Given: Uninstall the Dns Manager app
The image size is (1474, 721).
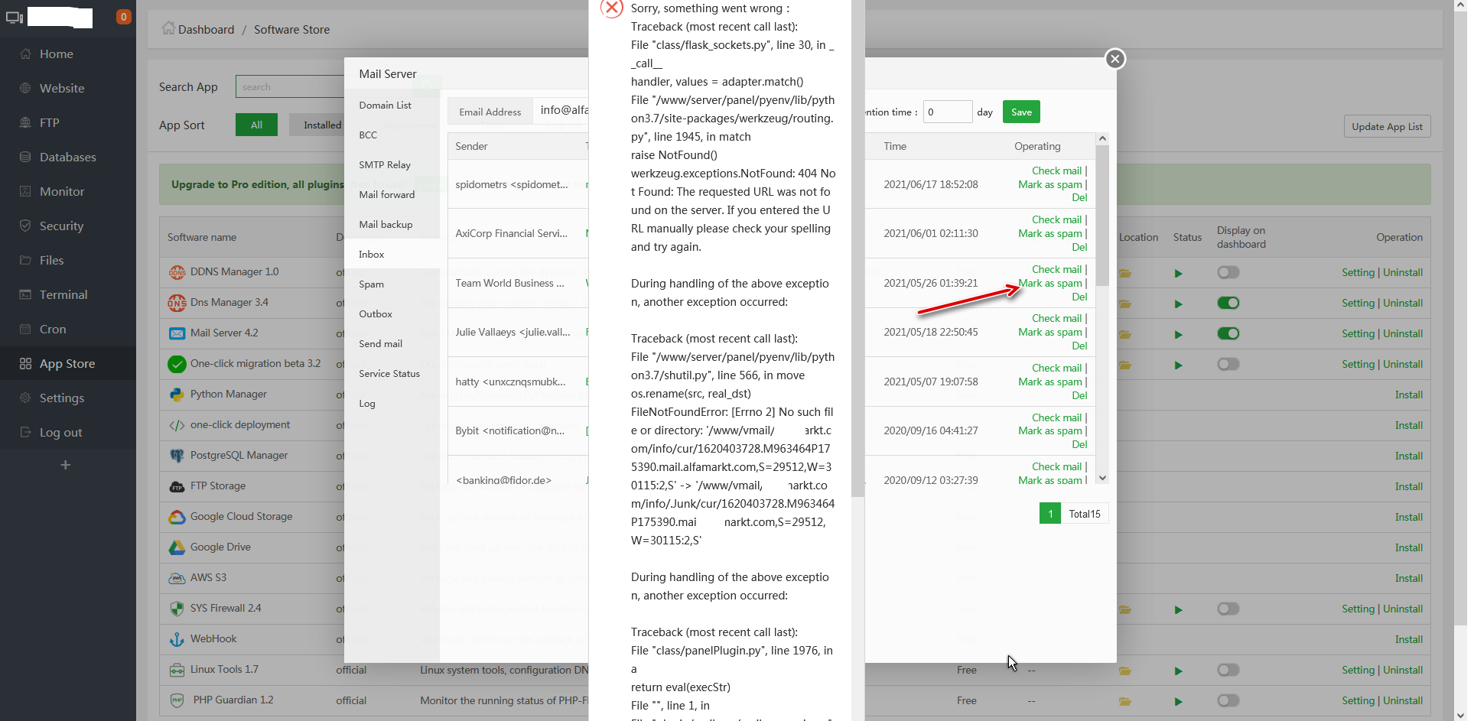Looking at the screenshot, I should (1403, 304).
